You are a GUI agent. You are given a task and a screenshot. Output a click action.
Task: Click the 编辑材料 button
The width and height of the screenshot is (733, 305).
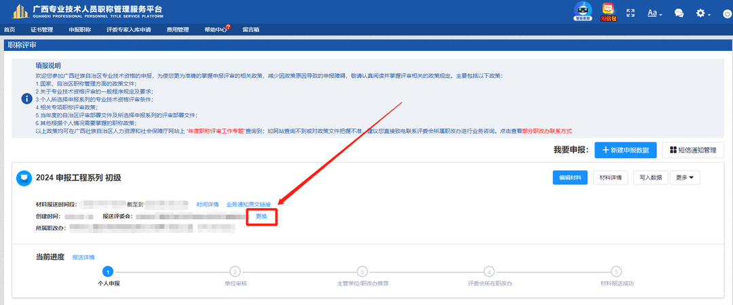[x=570, y=178]
